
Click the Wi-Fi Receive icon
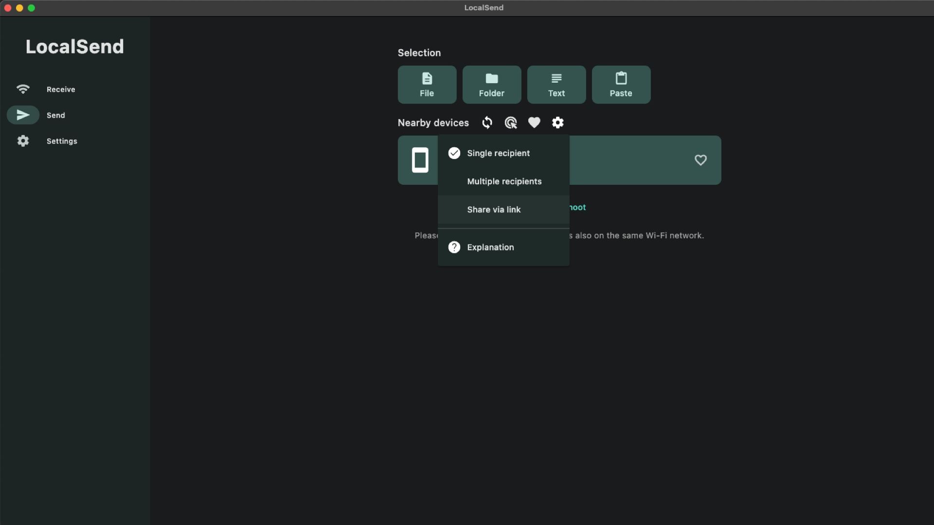point(23,89)
